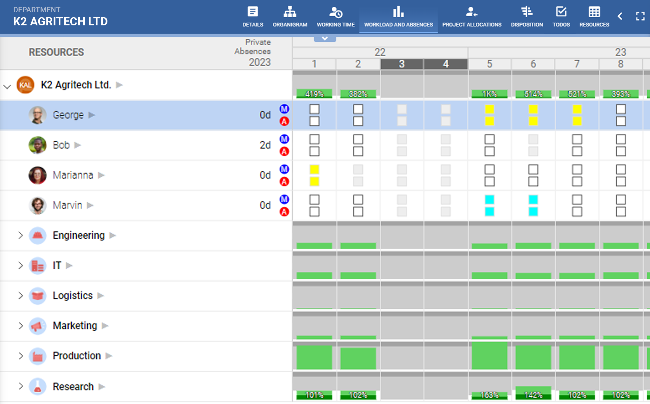The image size is (650, 404).
Task: Expand the Research department
Action: pyautogui.click(x=20, y=386)
